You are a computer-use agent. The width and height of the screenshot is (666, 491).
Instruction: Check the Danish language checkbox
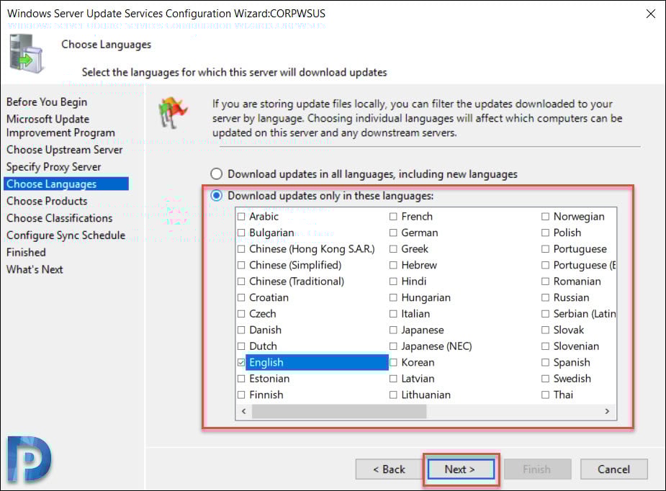click(241, 330)
